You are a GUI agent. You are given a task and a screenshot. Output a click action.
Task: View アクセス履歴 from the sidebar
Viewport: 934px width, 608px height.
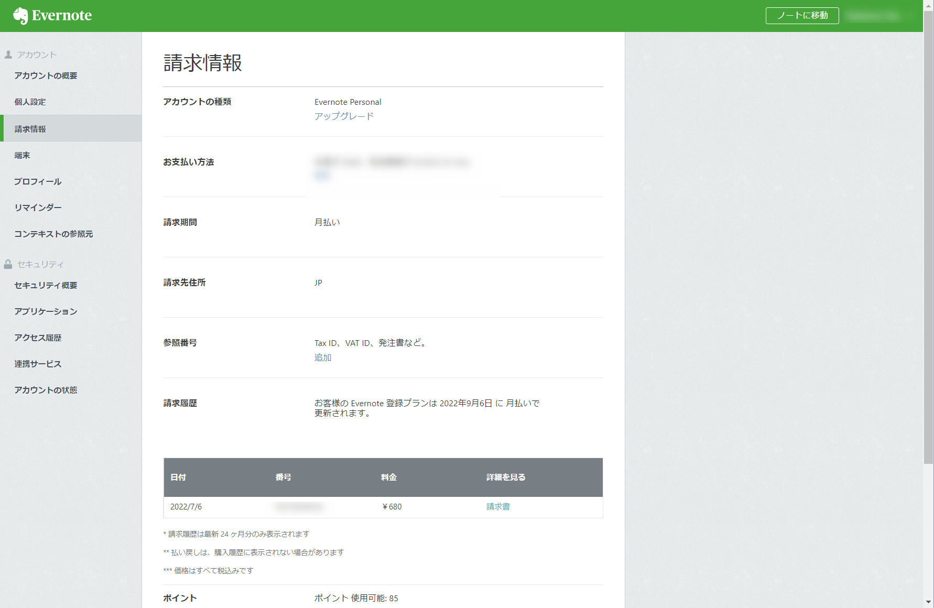pos(38,338)
